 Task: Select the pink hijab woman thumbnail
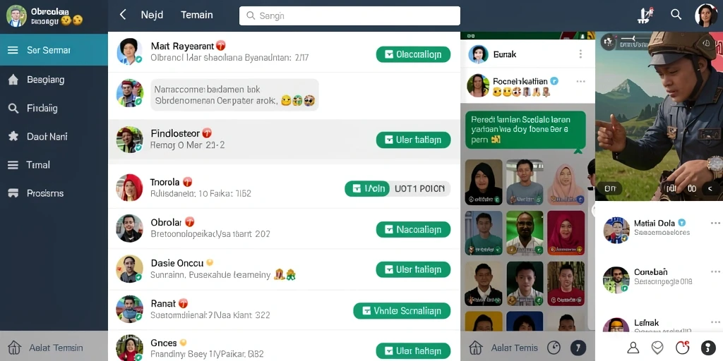coord(566,183)
